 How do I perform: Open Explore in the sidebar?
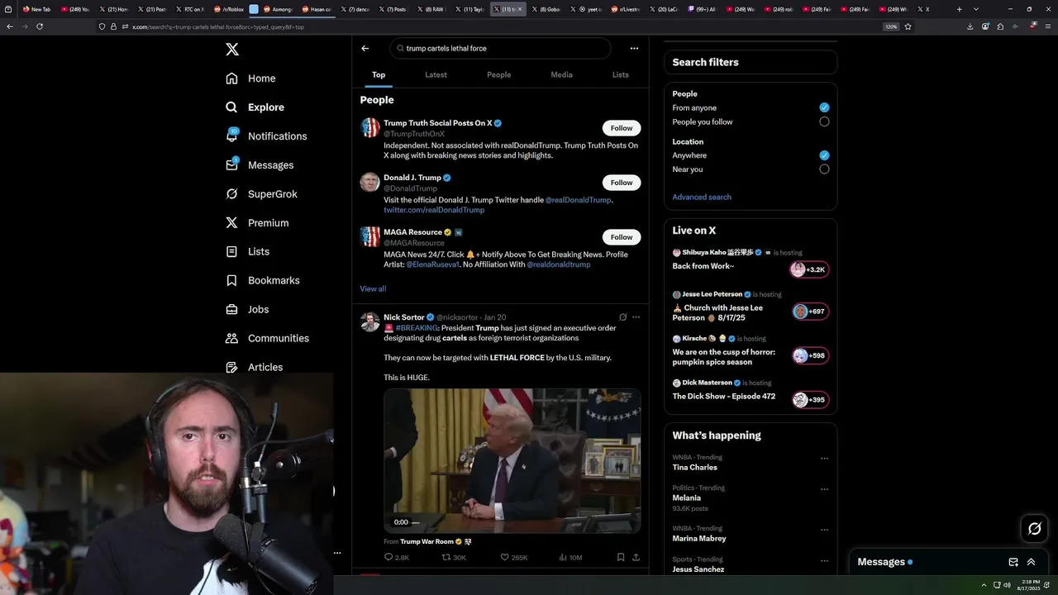255,107
